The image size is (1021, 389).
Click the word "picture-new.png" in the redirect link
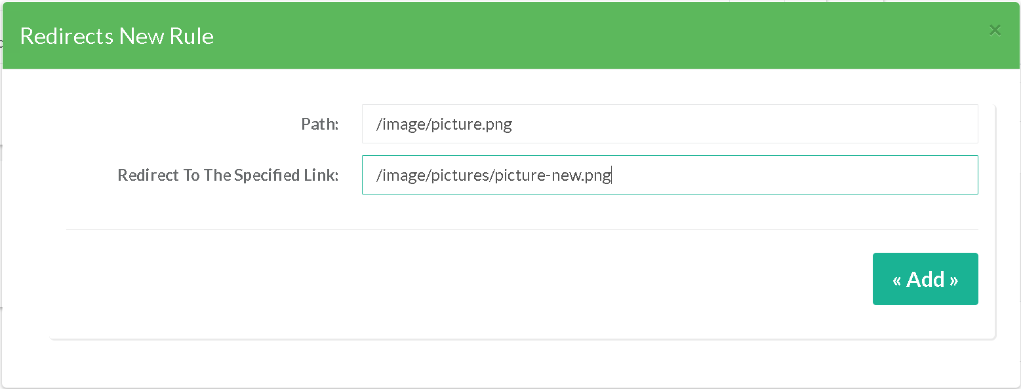(x=553, y=175)
